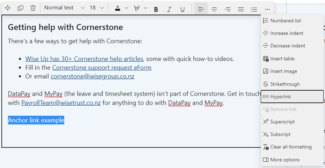325x168 pixels.
Task: Click the sentence beginning There's a few ways
Action: coord(75,41)
